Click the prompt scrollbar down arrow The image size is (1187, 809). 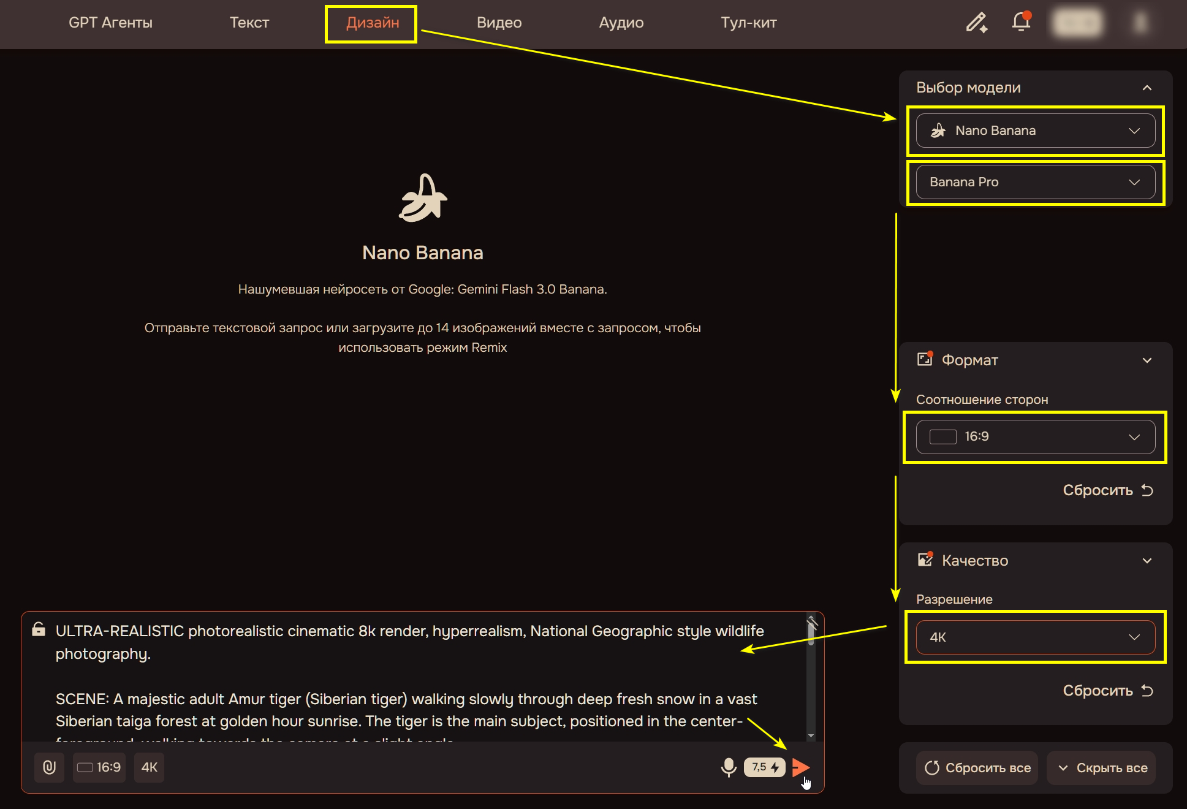811,735
